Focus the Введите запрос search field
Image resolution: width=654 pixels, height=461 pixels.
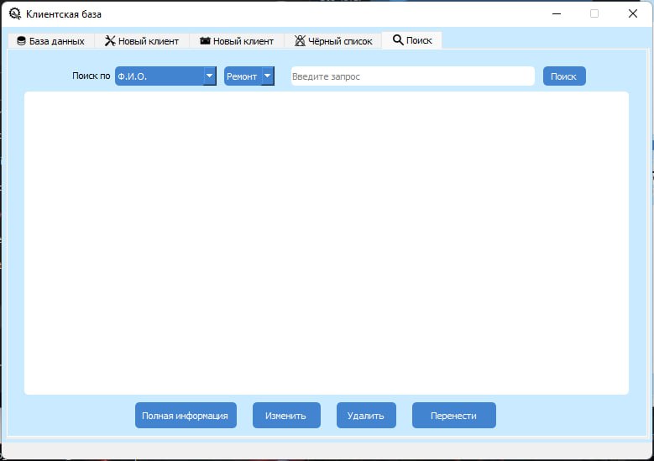coord(412,76)
